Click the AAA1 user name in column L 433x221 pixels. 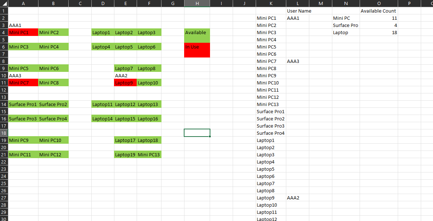[298, 18]
